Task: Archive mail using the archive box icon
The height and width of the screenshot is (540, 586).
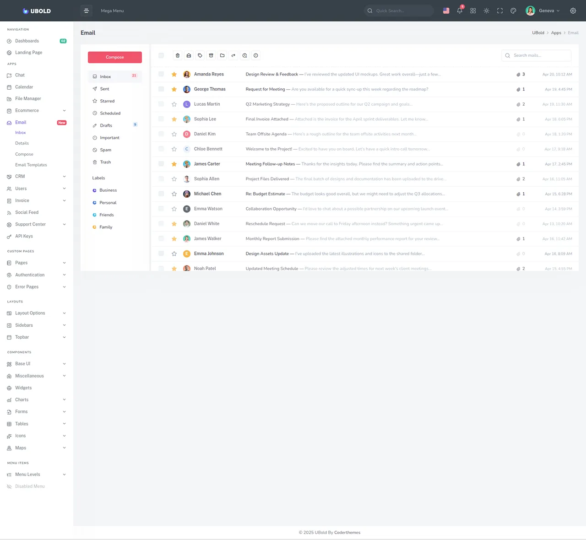Action: [211, 55]
